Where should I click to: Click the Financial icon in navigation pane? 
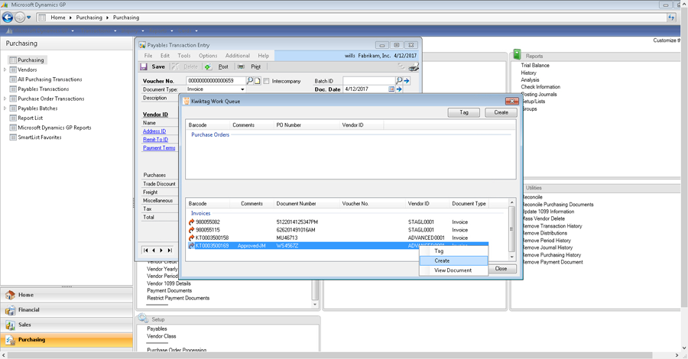click(x=10, y=310)
